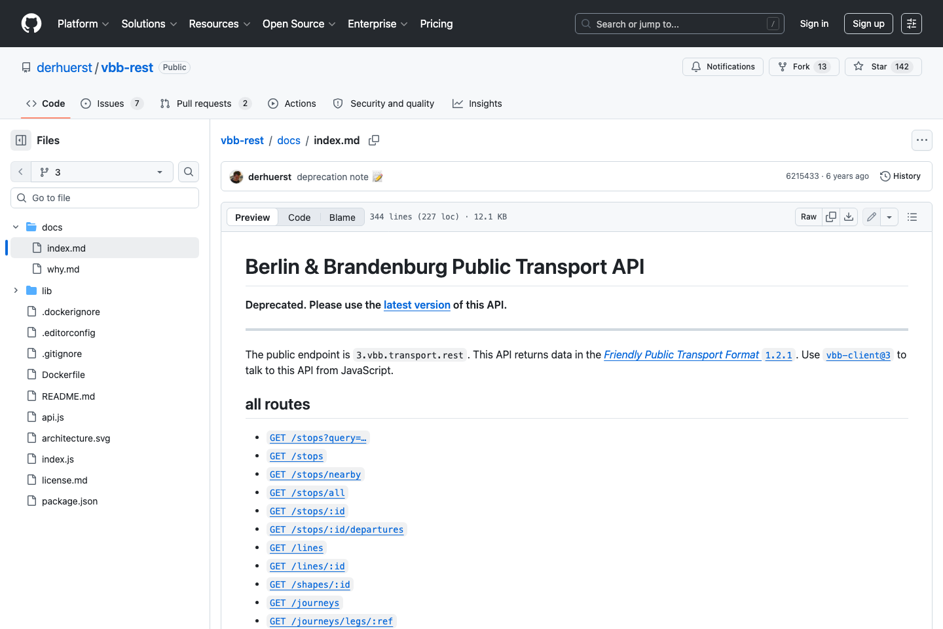The height and width of the screenshot is (629, 943).
Task: Copy raw file contents icon
Action: [x=831, y=217]
